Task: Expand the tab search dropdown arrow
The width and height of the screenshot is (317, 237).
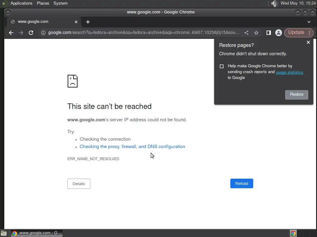Action: tap(309, 22)
